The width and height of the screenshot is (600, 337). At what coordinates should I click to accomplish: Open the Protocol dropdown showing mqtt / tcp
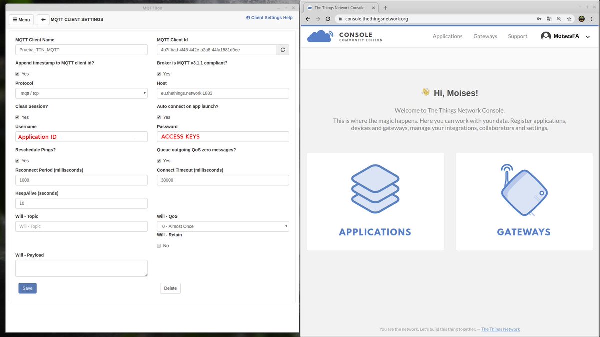point(81,93)
